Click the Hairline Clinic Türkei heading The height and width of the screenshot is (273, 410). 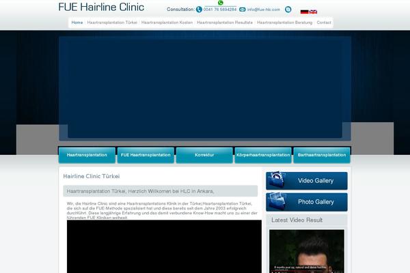coord(92,176)
